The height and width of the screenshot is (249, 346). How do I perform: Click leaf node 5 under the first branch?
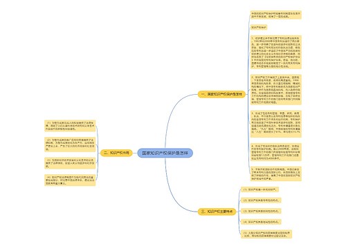pos(276,174)
